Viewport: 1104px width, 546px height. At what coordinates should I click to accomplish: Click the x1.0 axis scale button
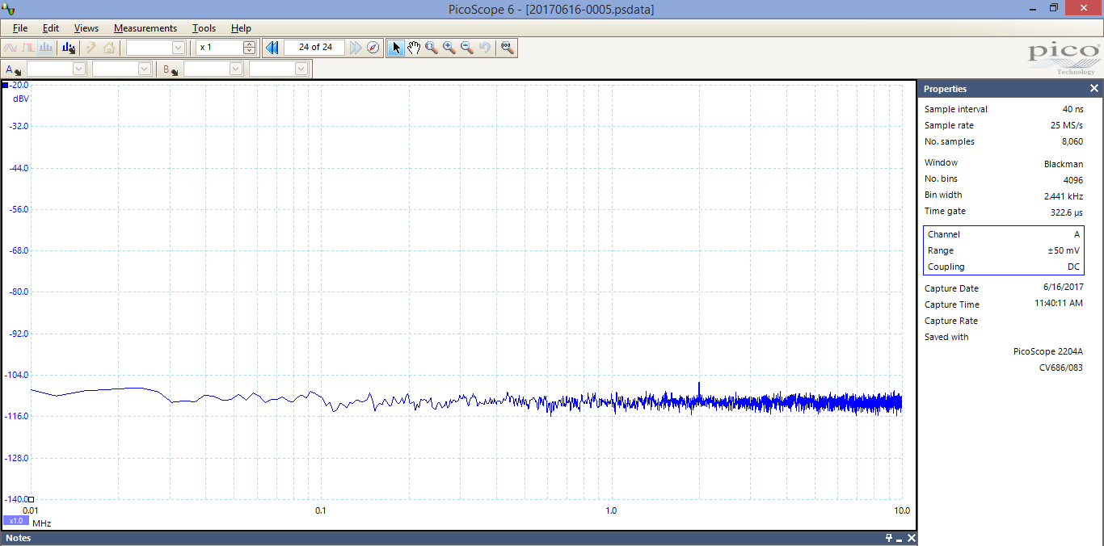point(16,521)
